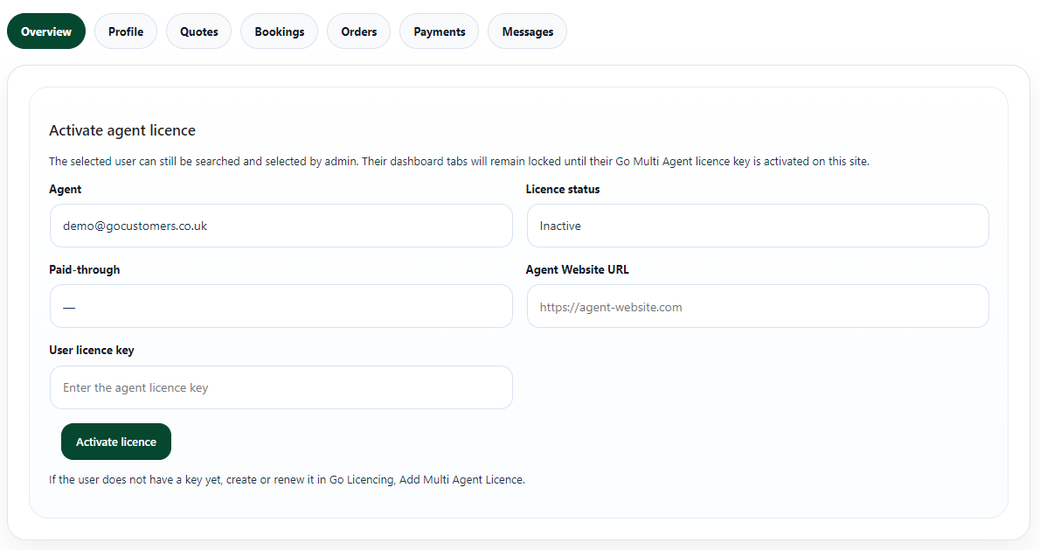1040x550 pixels.
Task: Click the 'Licence status' label
Action: [563, 189]
